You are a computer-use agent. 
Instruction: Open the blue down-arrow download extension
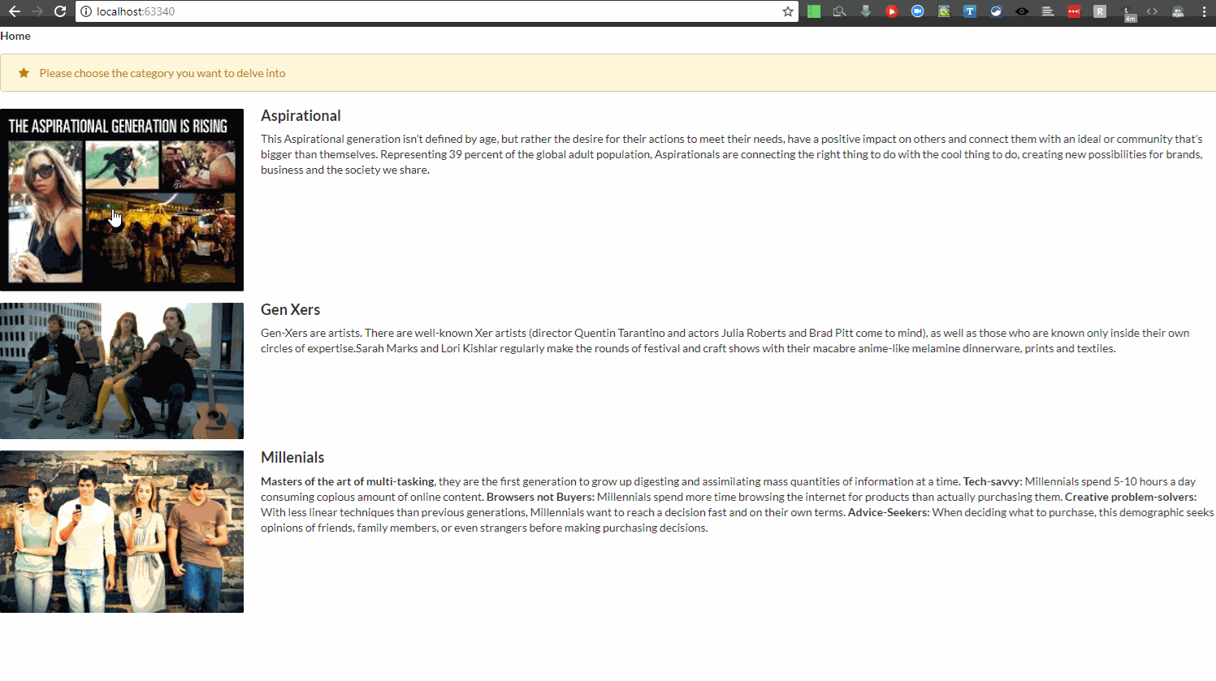tap(865, 11)
